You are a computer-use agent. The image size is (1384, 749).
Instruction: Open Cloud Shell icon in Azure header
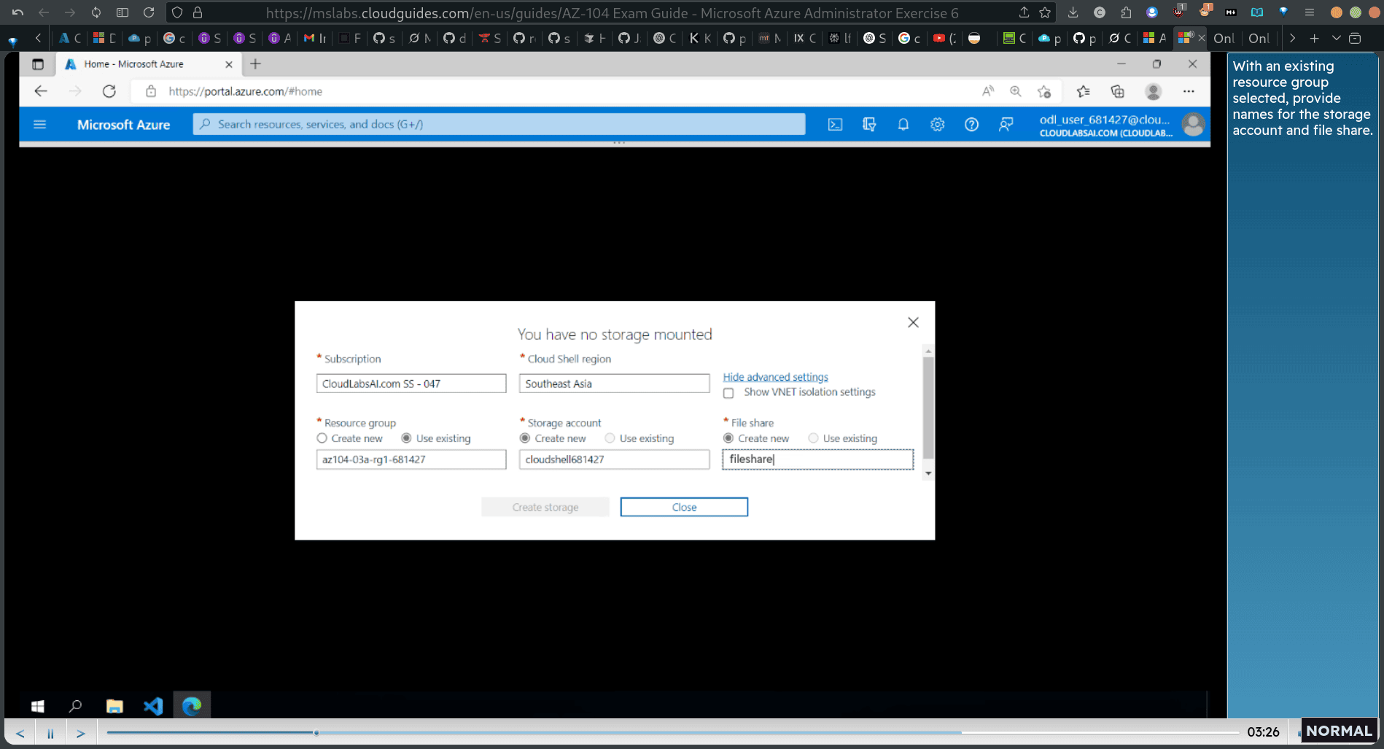pyautogui.click(x=835, y=125)
